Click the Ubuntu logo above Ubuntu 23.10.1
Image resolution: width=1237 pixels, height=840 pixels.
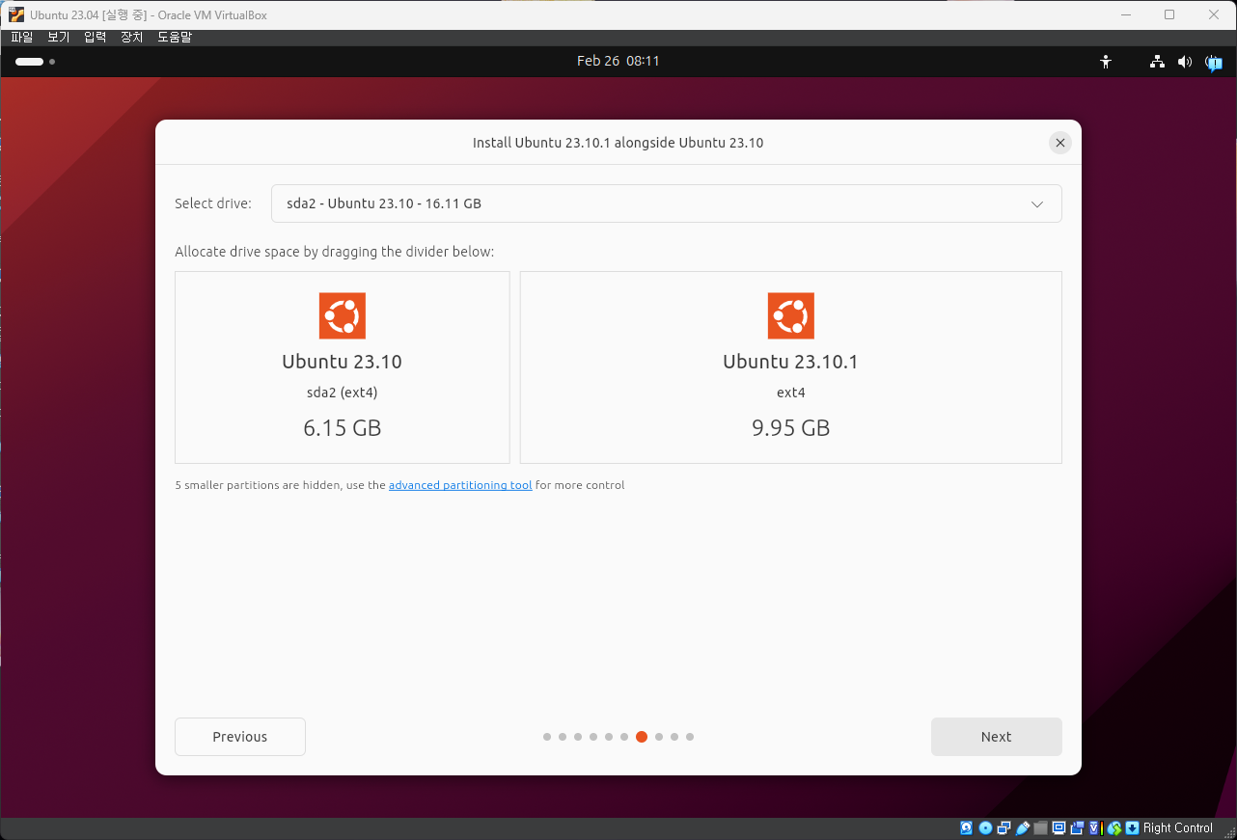(x=791, y=315)
